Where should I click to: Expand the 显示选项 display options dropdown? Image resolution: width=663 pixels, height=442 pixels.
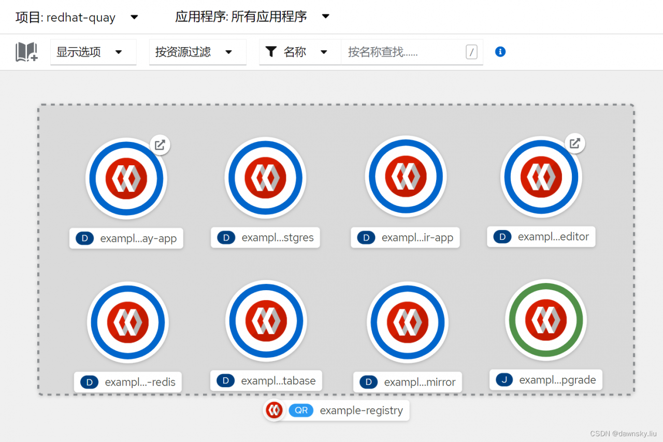93,52
